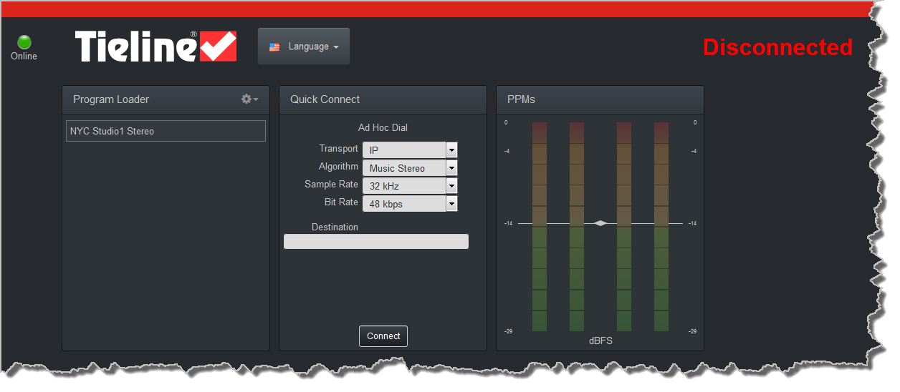The height and width of the screenshot is (392, 900).
Task: Click the Program Loader panel header
Action: 111,99
